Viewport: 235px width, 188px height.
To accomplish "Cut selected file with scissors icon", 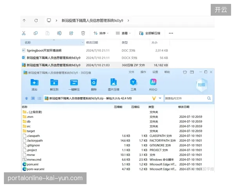I will [23, 33].
